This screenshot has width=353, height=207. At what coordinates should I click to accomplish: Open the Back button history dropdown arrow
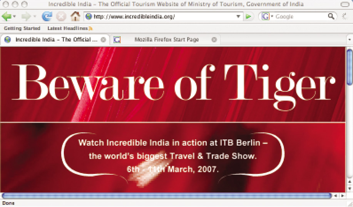tap(15, 17)
